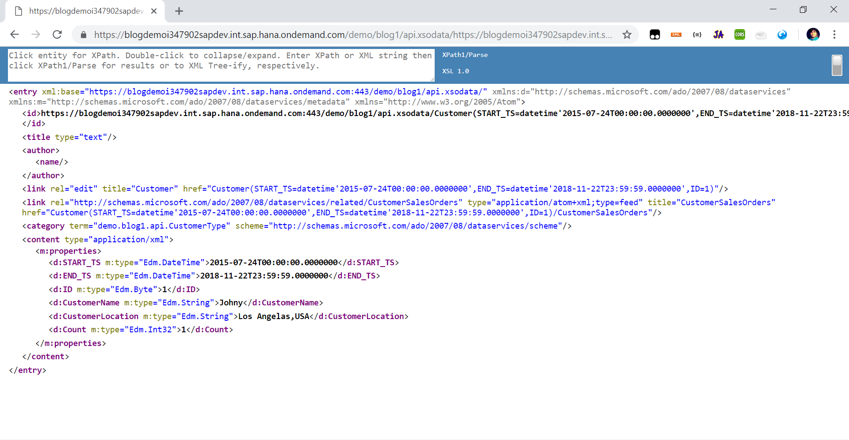Toggle the green CORS extension icon
The image size is (849, 440).
(x=739, y=34)
